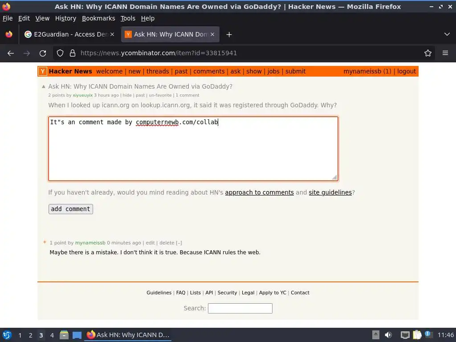Open the threads link

tap(158, 71)
